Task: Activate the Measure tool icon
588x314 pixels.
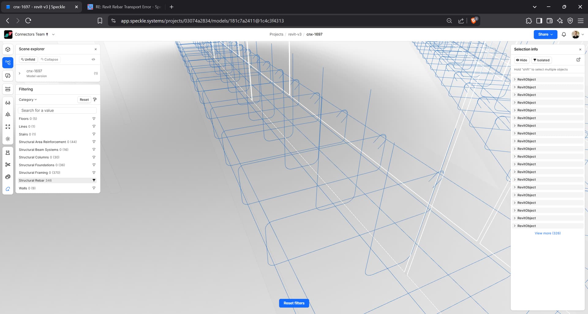Action: (8, 89)
